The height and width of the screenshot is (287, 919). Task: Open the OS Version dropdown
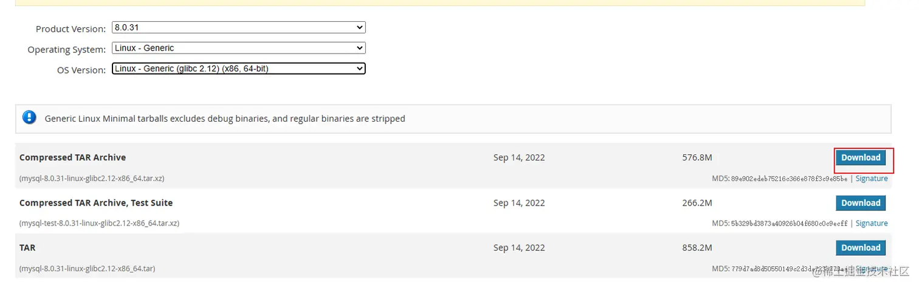click(238, 69)
